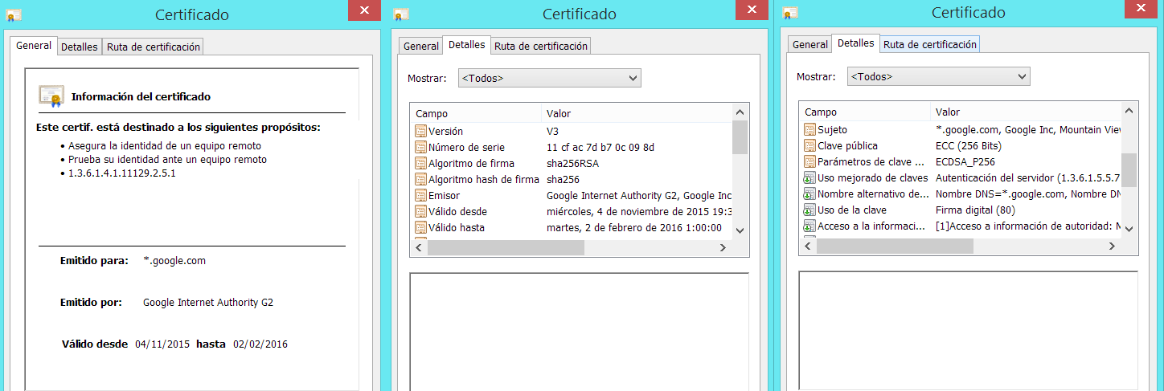The width and height of the screenshot is (1164, 391).
Task: Click the serial value 11 cf ac 7d b7 0c 09 8d
Action: tap(600, 147)
